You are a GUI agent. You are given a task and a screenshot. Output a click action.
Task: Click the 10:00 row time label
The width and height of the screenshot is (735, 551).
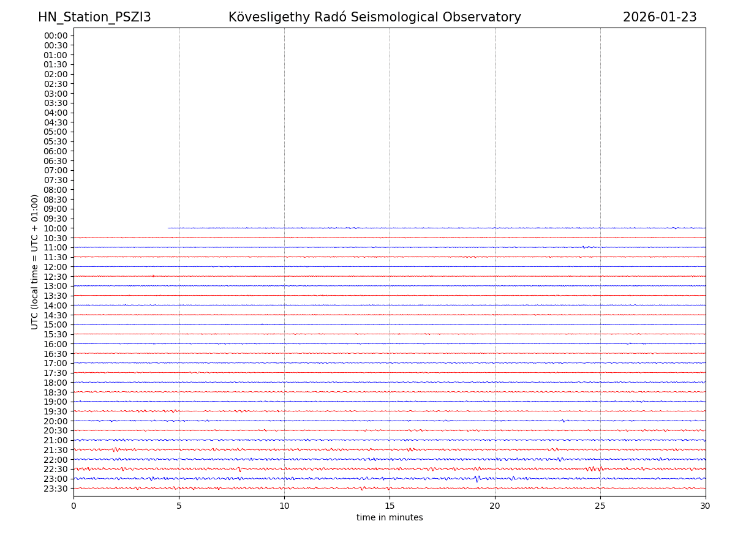[55, 228]
